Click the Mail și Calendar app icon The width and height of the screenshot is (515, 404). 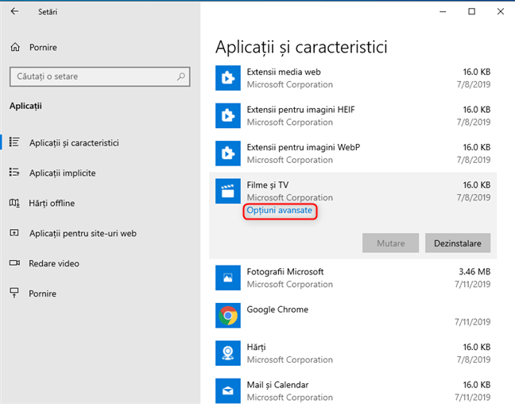228,390
